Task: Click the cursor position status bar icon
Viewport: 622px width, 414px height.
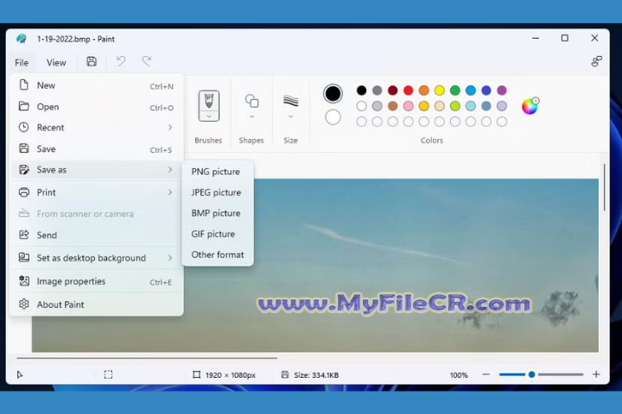Action: click(19, 374)
